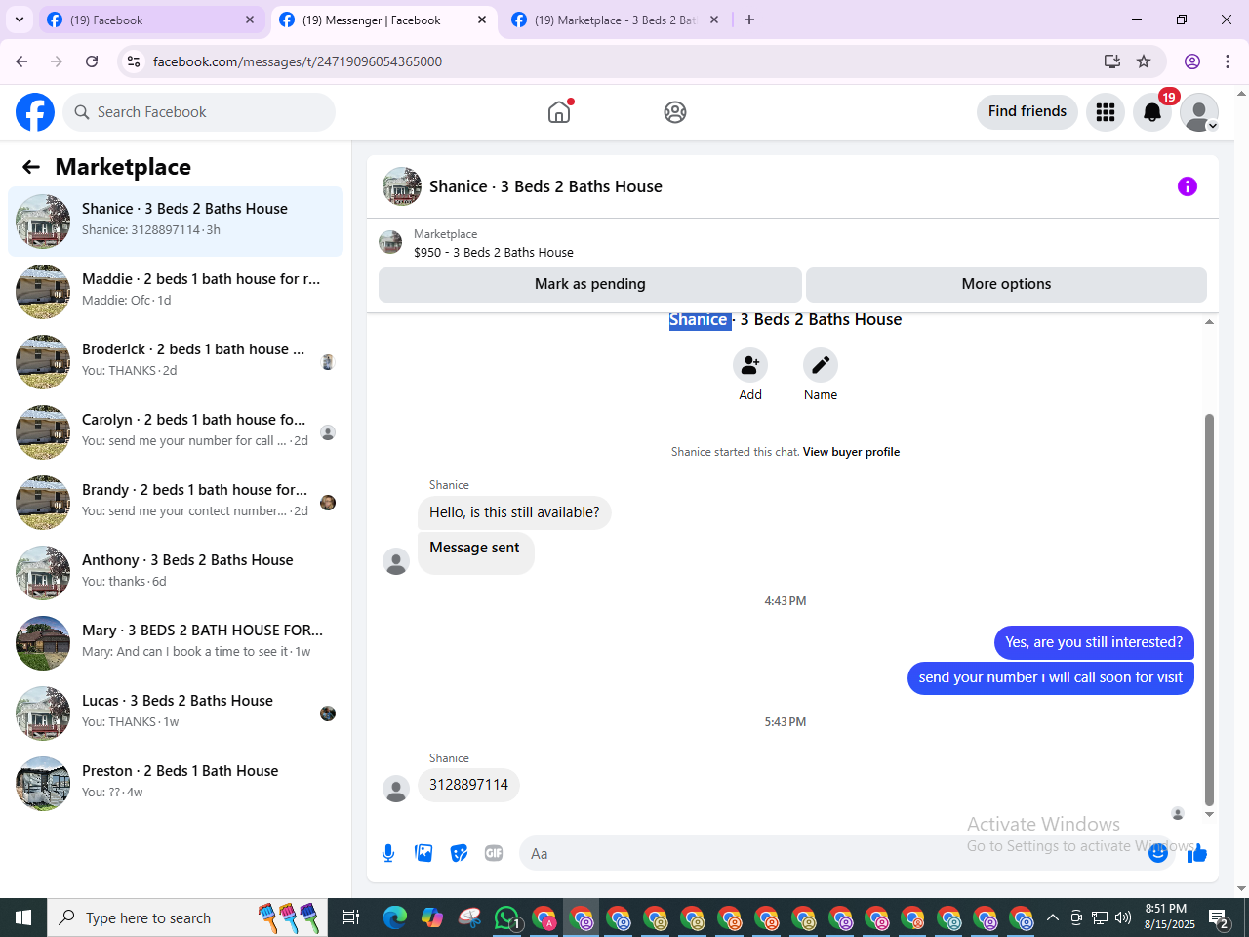Click the taskbar search box
Viewport: 1249px width, 937px height.
(x=187, y=917)
